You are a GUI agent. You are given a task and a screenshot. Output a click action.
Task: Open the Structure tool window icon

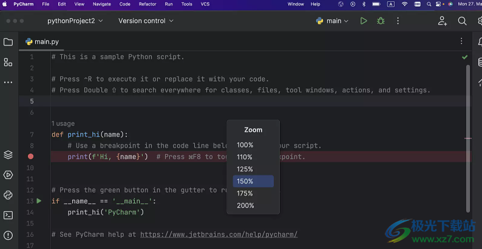click(8, 62)
